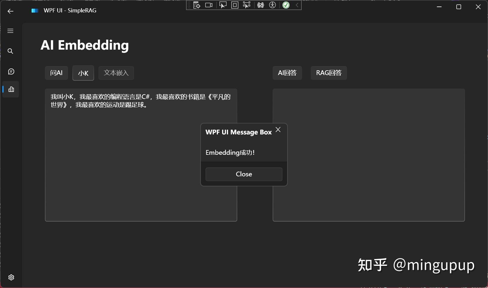Open the accessibility checker icon

click(x=272, y=5)
